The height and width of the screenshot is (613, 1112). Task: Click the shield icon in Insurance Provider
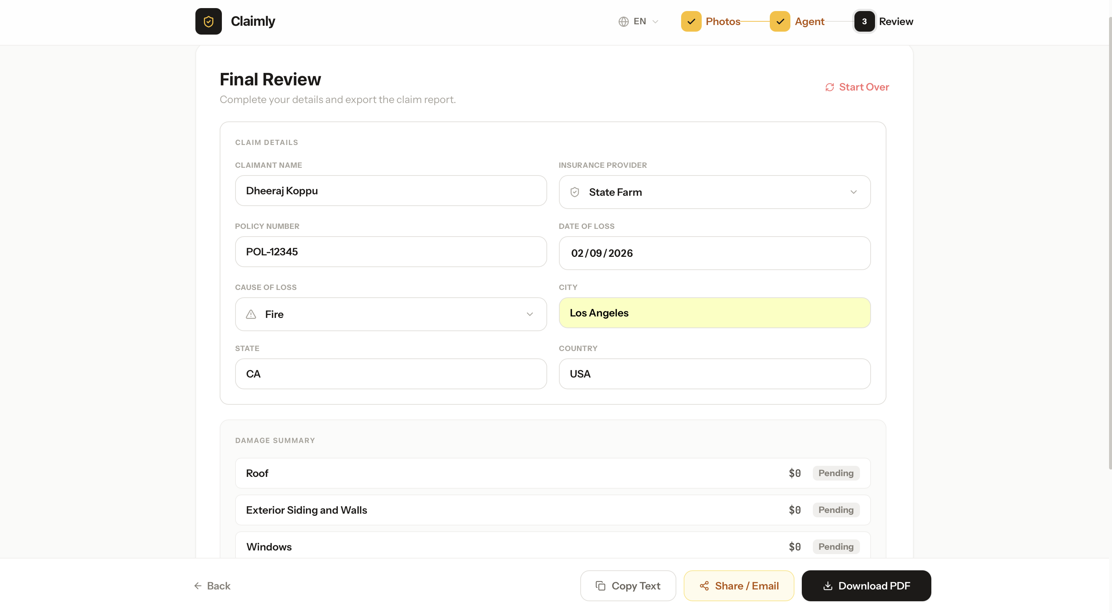(x=574, y=192)
